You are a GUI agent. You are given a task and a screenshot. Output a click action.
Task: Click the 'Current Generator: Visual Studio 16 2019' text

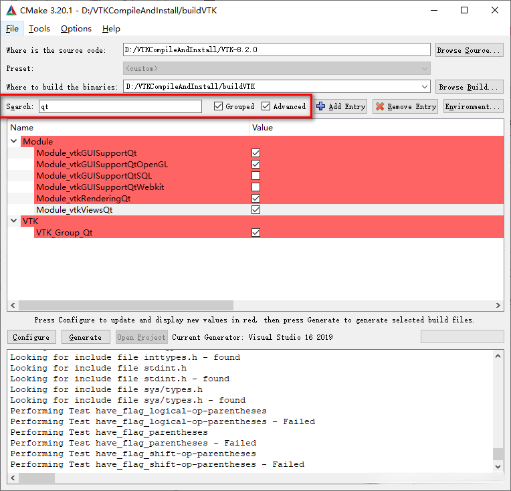click(252, 337)
